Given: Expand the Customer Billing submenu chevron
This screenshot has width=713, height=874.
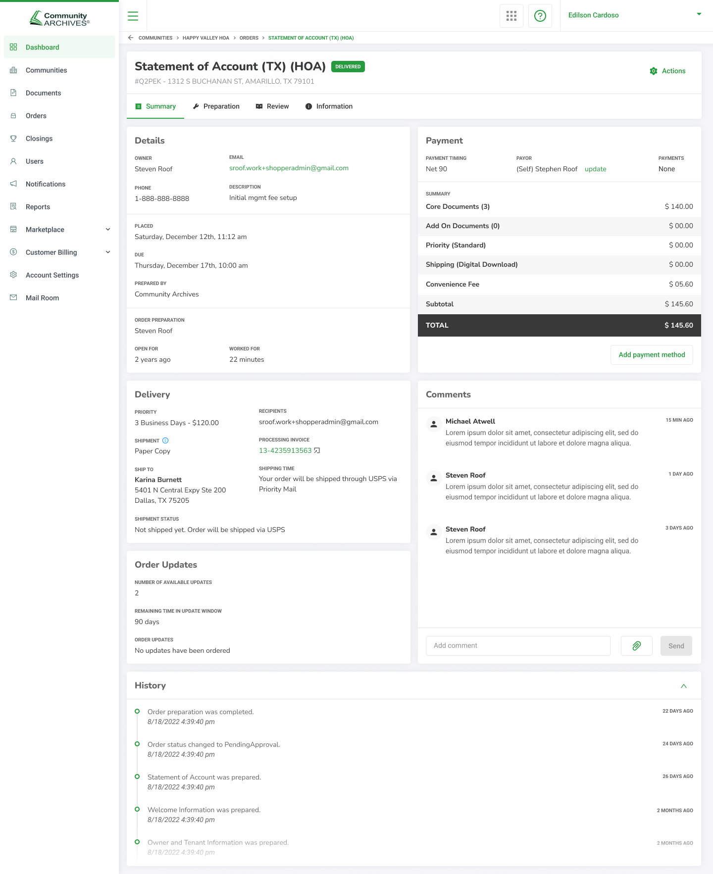Looking at the screenshot, I should [108, 252].
